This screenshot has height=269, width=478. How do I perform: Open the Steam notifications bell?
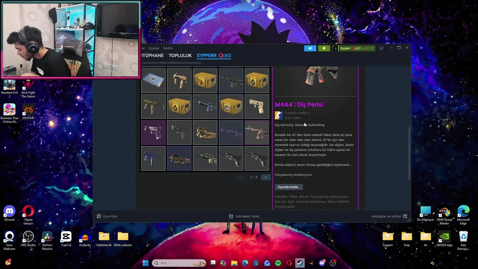pyautogui.click(x=324, y=48)
